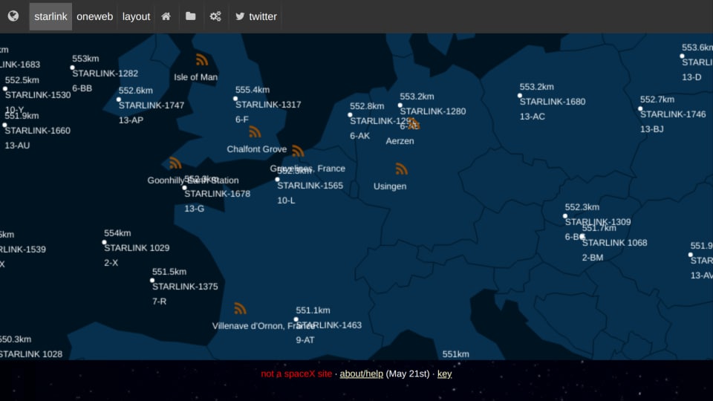Click the STARLINK-1375 label text
This screenshot has height=401, width=713.
185,287
